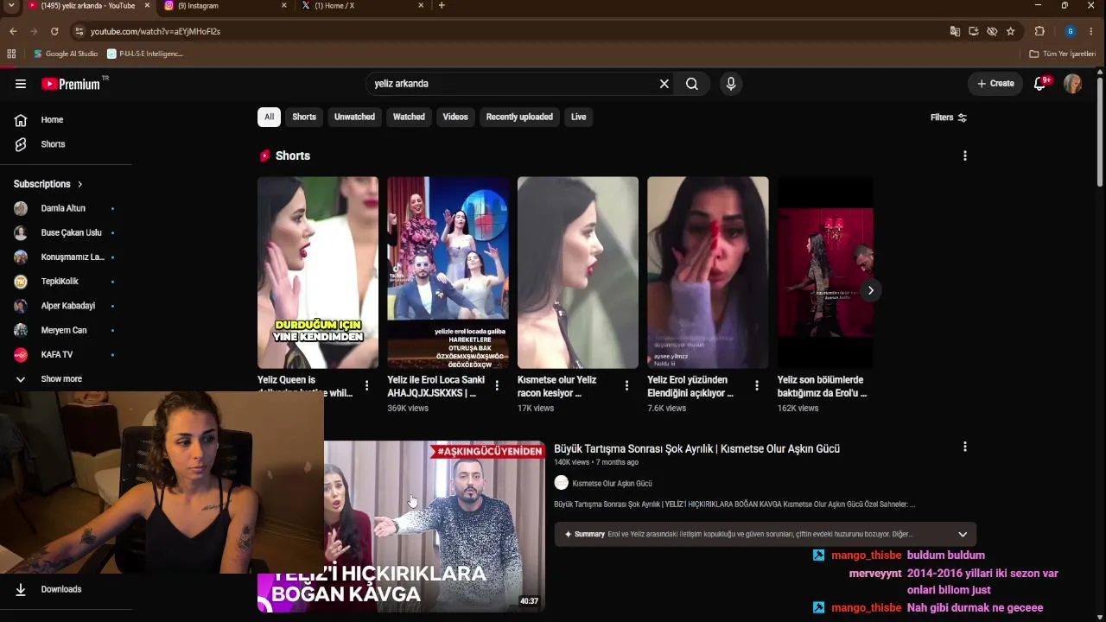
Task: Open the Meryem Can channel
Action: pos(66,330)
